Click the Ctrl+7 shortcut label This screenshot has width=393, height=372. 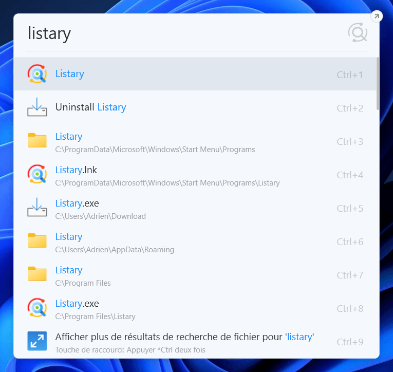(350, 275)
